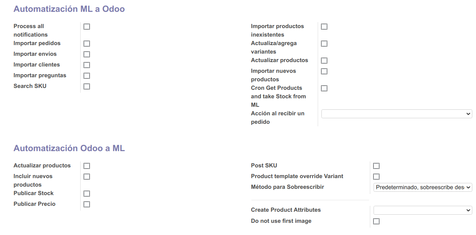Check Importar productos inexistentes box
The height and width of the screenshot is (235, 476).
click(324, 27)
